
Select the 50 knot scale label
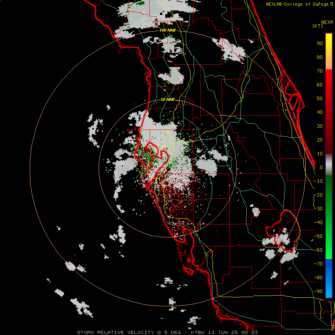pyautogui.click(x=320, y=99)
